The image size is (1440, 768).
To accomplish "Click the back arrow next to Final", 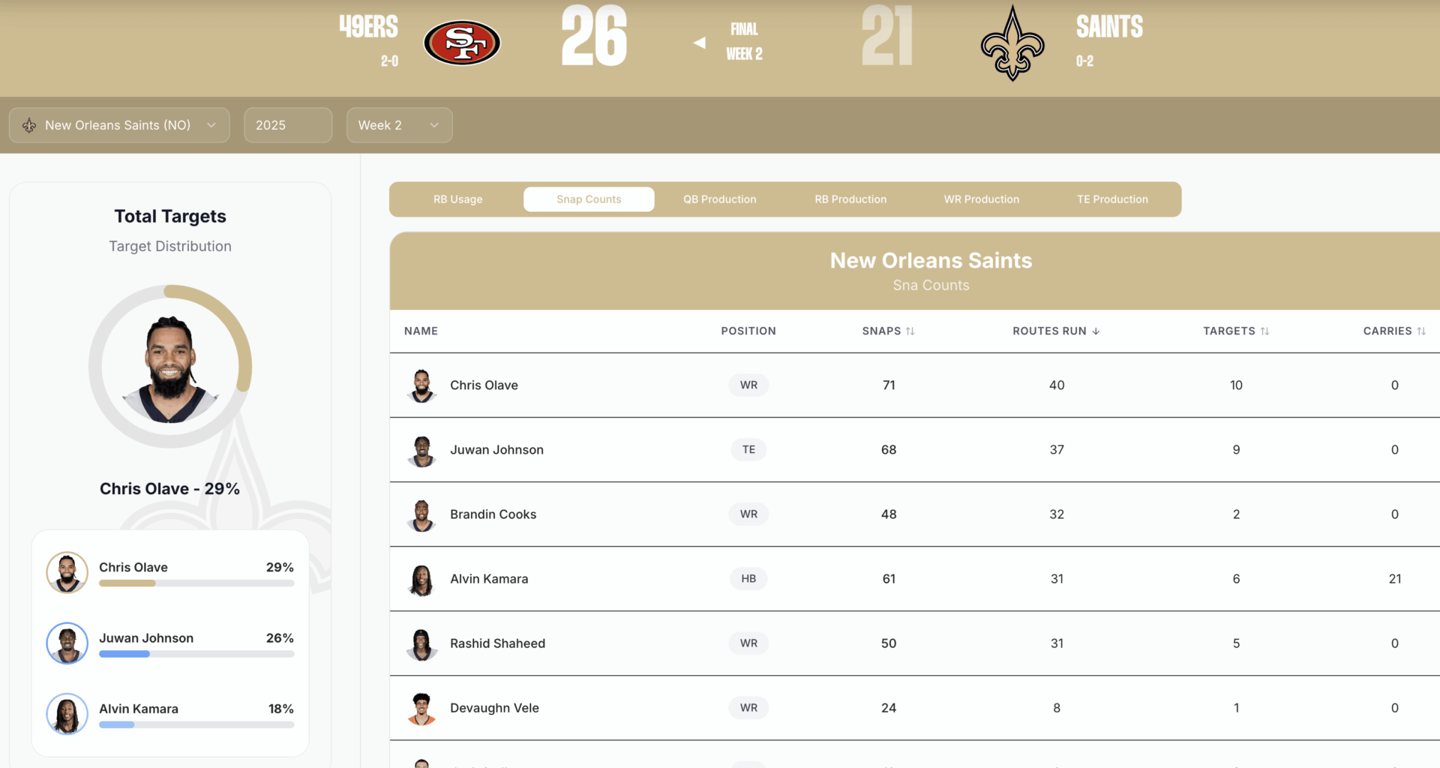I will [x=699, y=42].
